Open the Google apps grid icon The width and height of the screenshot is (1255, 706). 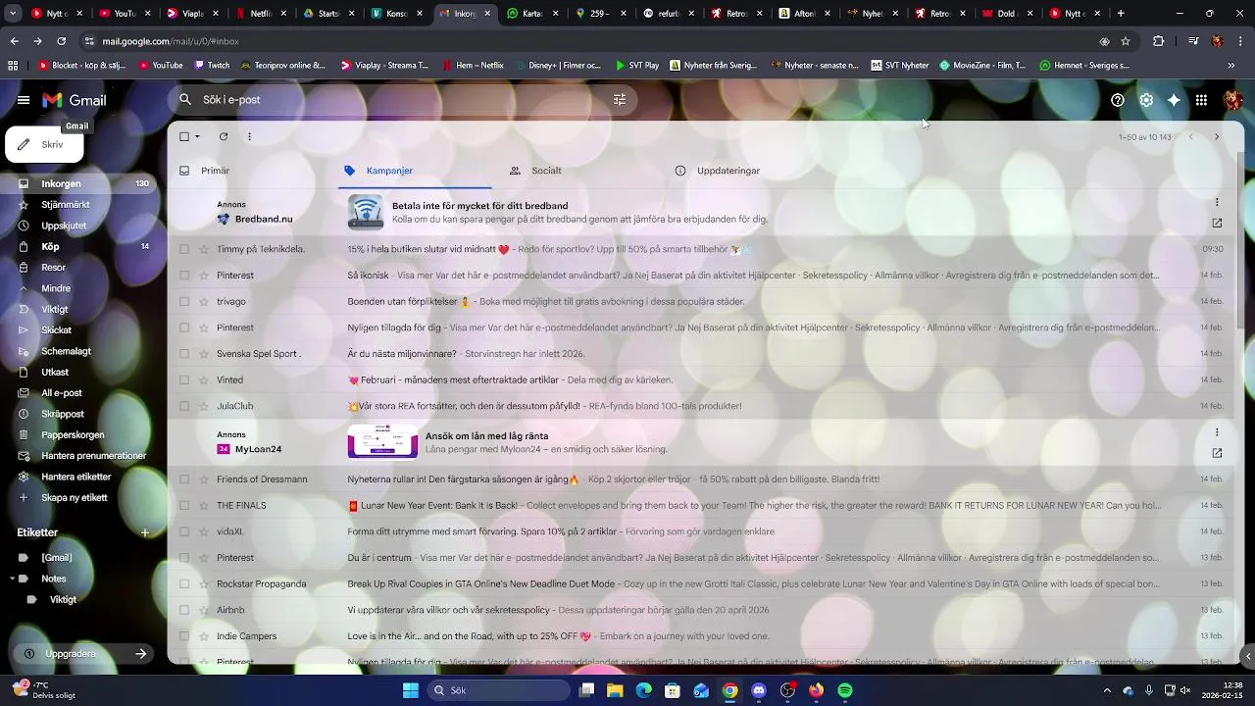1202,100
